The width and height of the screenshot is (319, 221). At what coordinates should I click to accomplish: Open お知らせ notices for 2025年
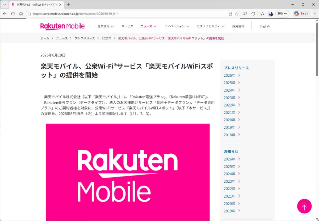[x=232, y=166]
